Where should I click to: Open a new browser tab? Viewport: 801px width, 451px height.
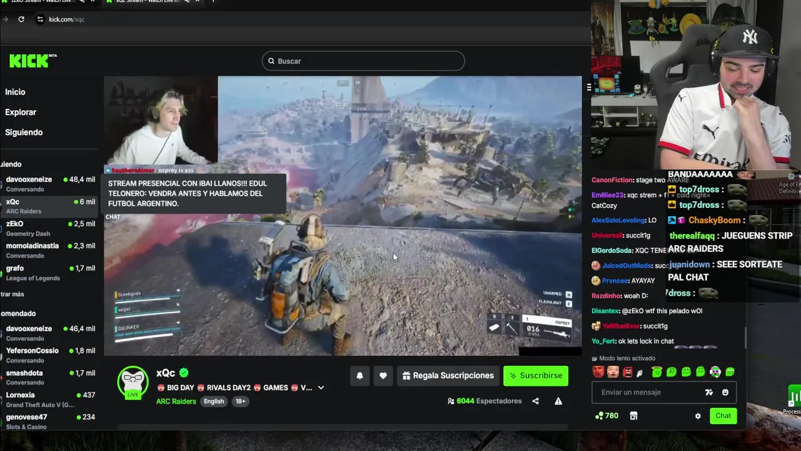click(x=213, y=2)
